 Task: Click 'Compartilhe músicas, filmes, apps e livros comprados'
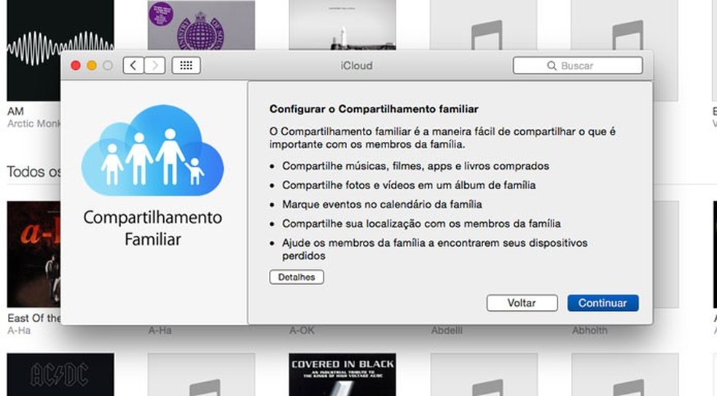(415, 166)
